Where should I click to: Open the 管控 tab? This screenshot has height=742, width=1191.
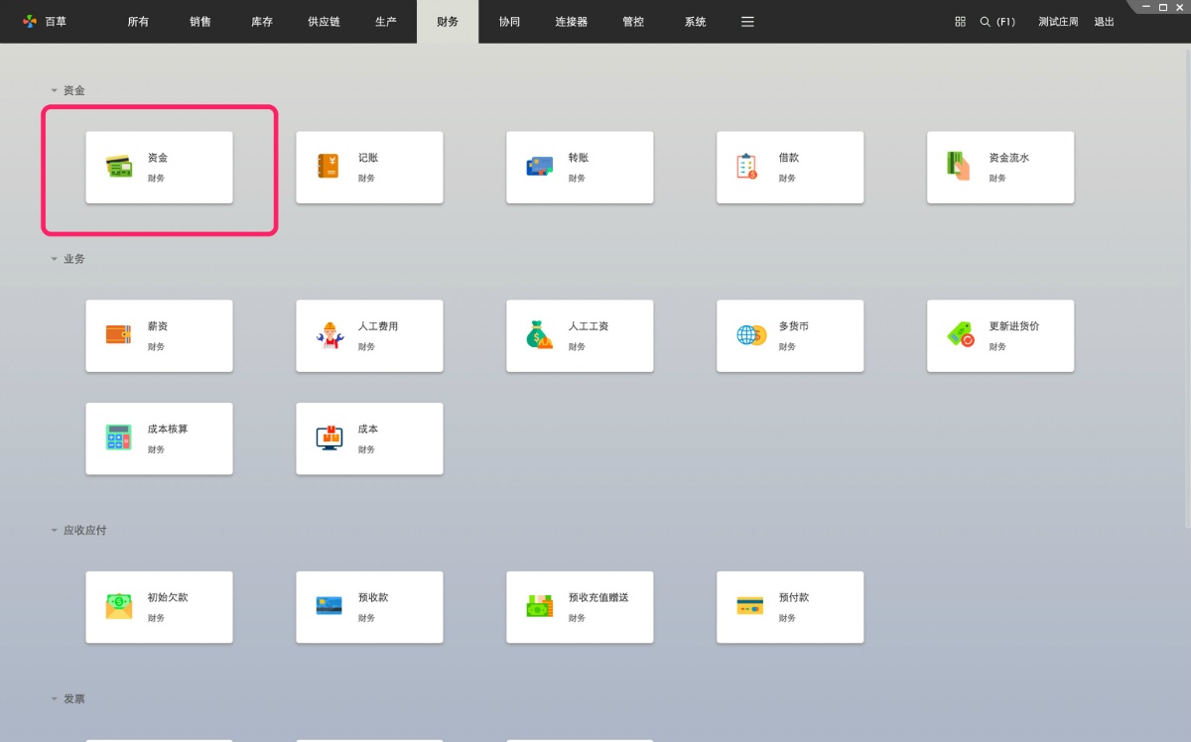(x=633, y=21)
